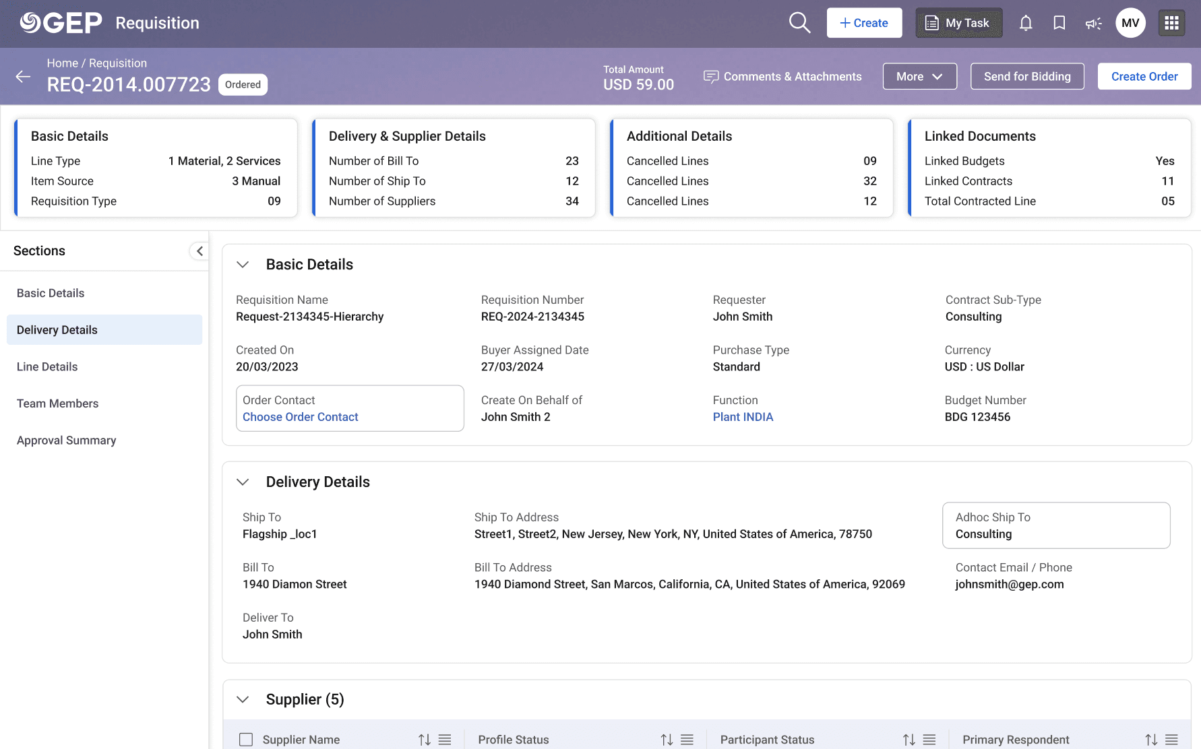1201x749 pixels.
Task: Collapse the Delivery Details section
Action: [x=243, y=482]
